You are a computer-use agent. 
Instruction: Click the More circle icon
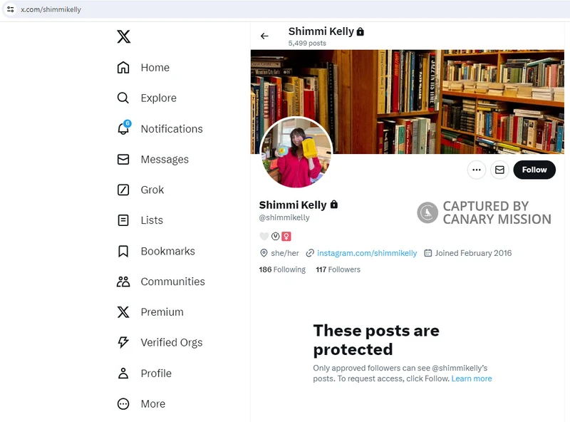tap(123, 403)
